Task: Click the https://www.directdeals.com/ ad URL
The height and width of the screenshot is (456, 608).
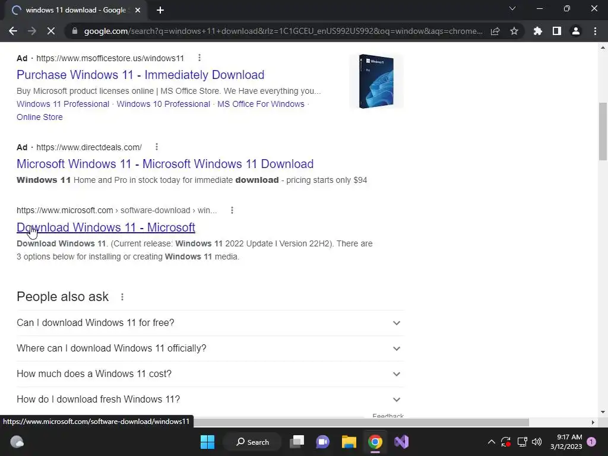Action: point(89,147)
